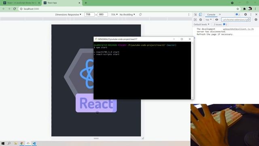
Task: Open Visual Studio Code from the taskbar
Action: tap(34, 143)
